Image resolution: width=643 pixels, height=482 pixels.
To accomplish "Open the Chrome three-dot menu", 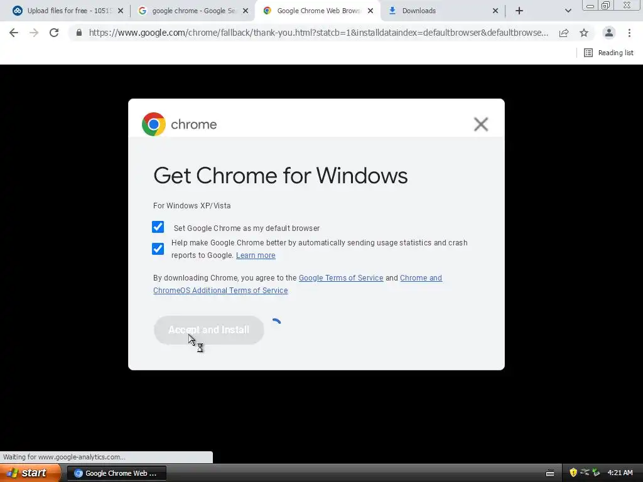I will tap(629, 33).
